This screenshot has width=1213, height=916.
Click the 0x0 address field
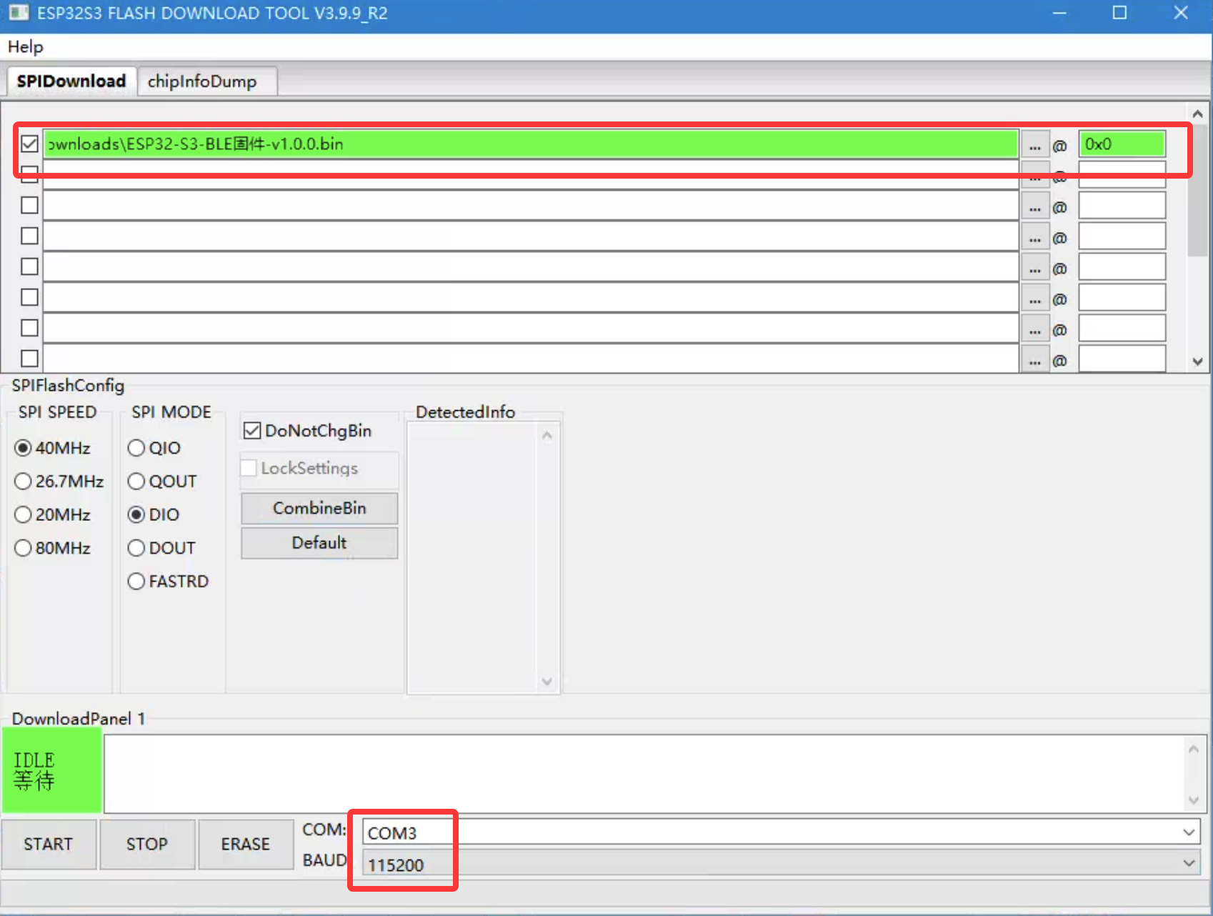click(1121, 144)
